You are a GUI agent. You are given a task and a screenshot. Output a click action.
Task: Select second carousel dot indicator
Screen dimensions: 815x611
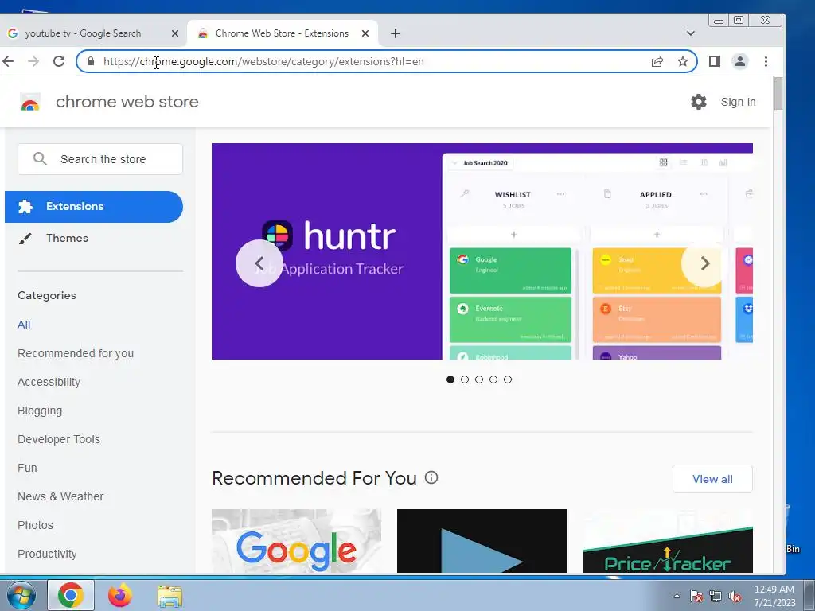coord(465,379)
